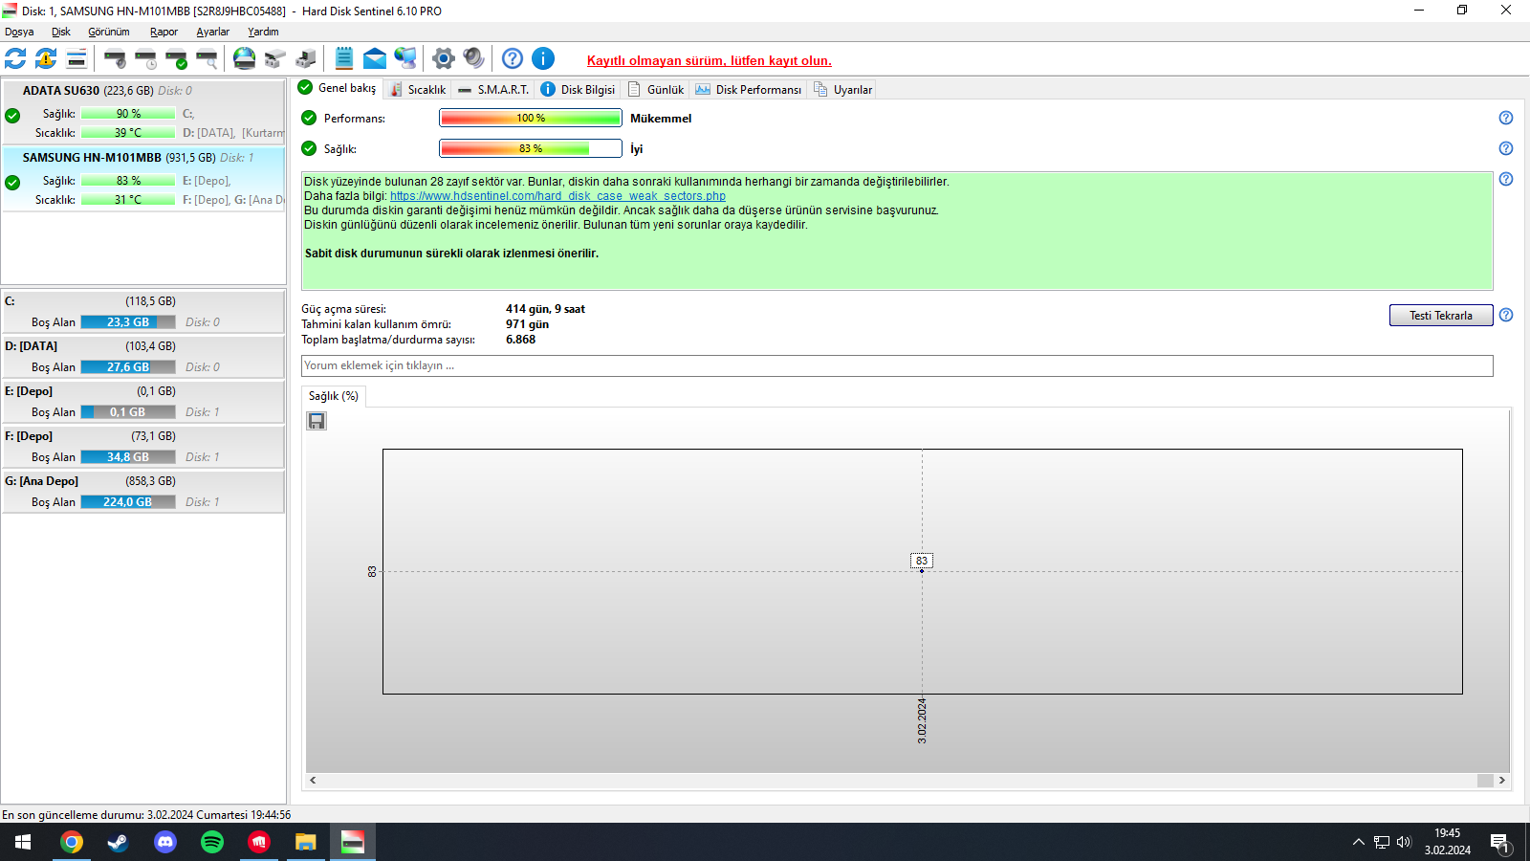The width and height of the screenshot is (1530, 861).
Task: Click the disk icon with speaker (noise test)
Action: 115,58
